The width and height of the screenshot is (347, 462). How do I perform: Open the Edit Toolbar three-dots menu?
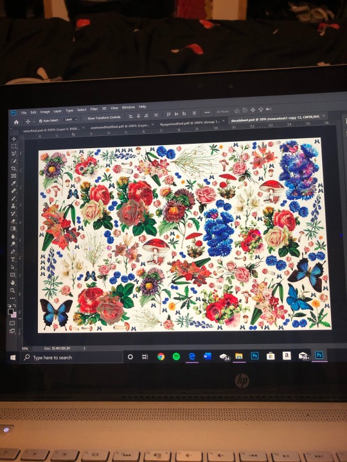[12, 298]
